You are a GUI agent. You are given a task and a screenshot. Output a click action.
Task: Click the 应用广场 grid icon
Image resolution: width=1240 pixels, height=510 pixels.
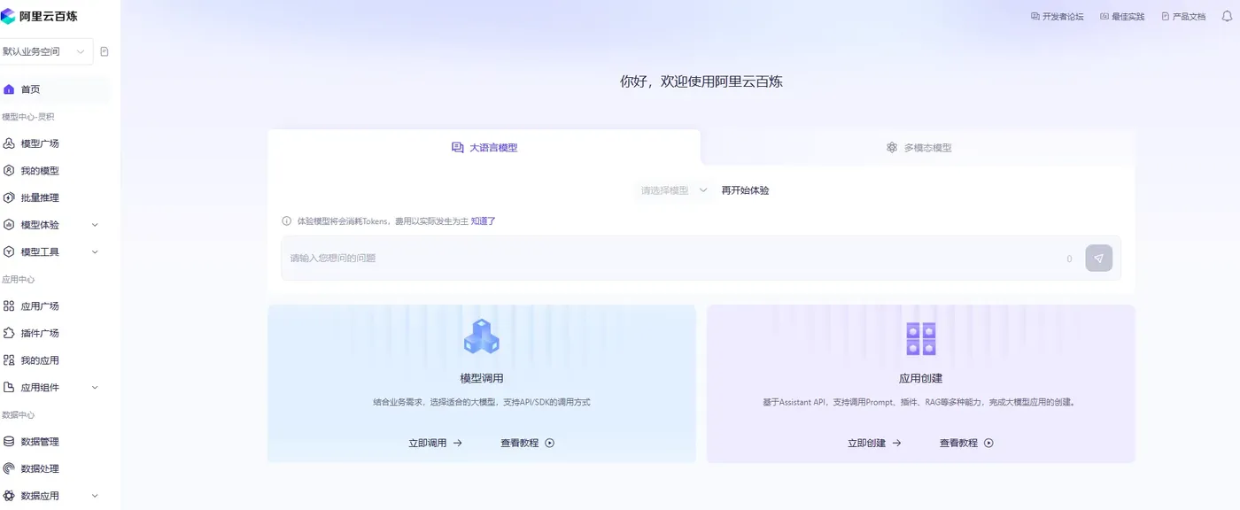coord(9,306)
